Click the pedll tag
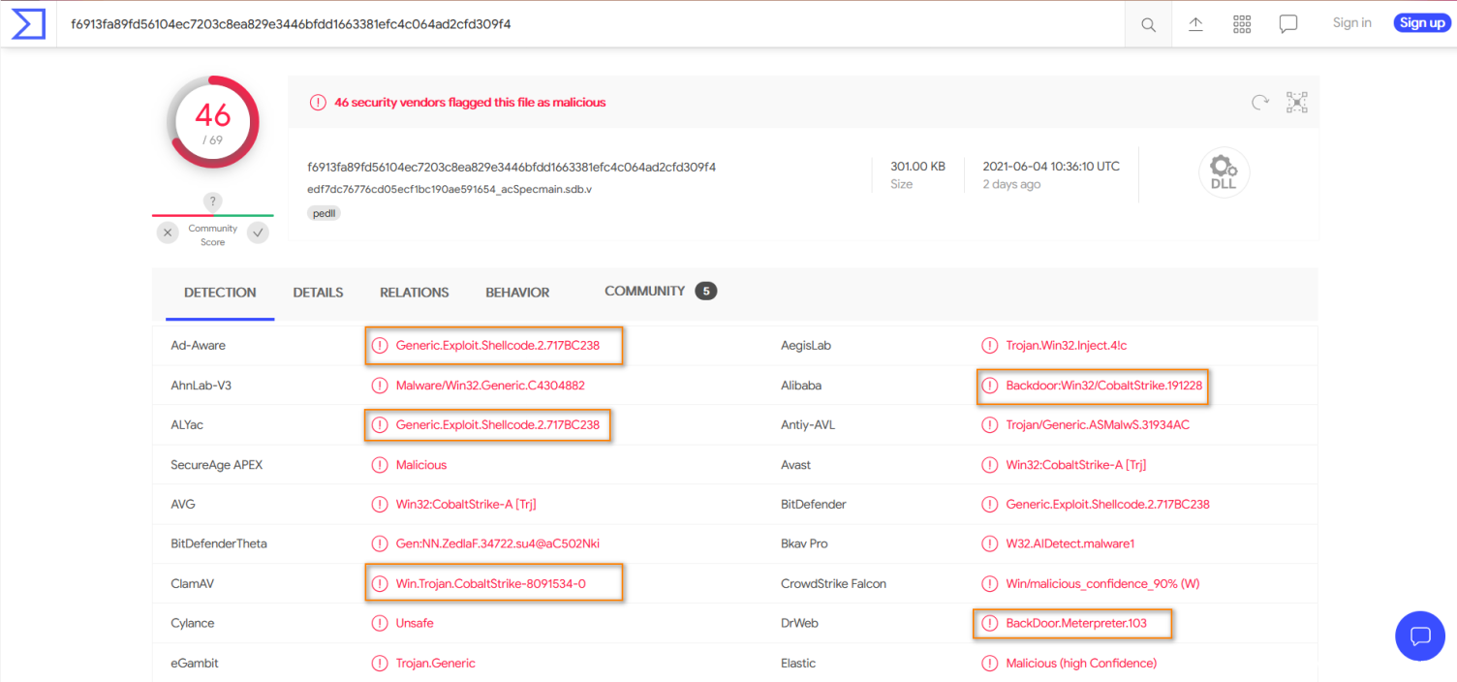This screenshot has height=682, width=1457. point(325,213)
